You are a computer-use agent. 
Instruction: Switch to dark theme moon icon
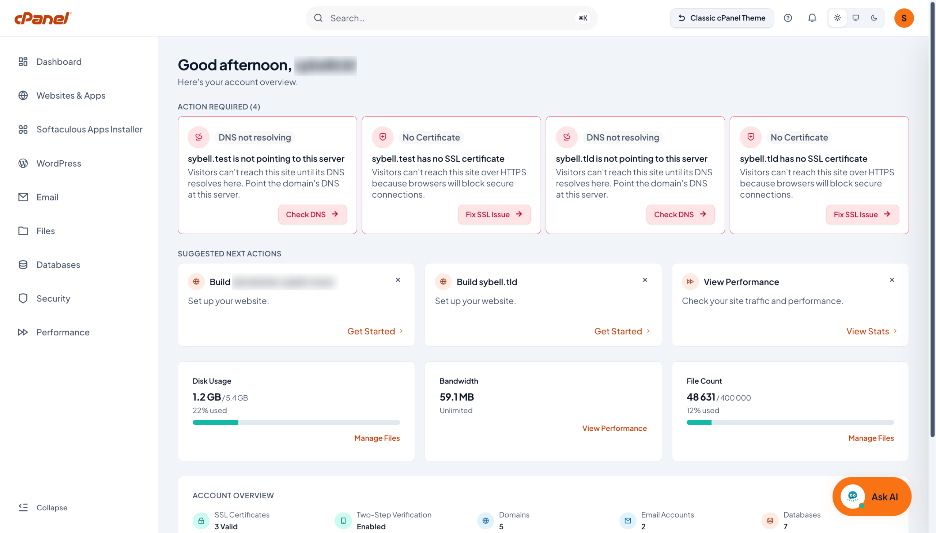[x=874, y=18]
